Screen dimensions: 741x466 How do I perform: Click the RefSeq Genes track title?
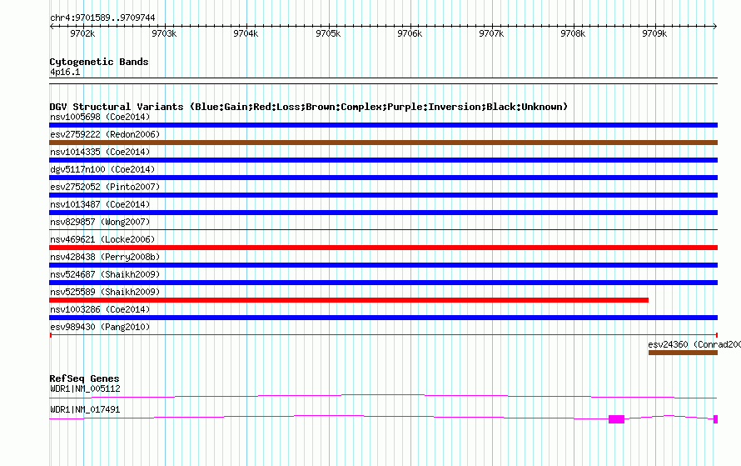coord(84,378)
